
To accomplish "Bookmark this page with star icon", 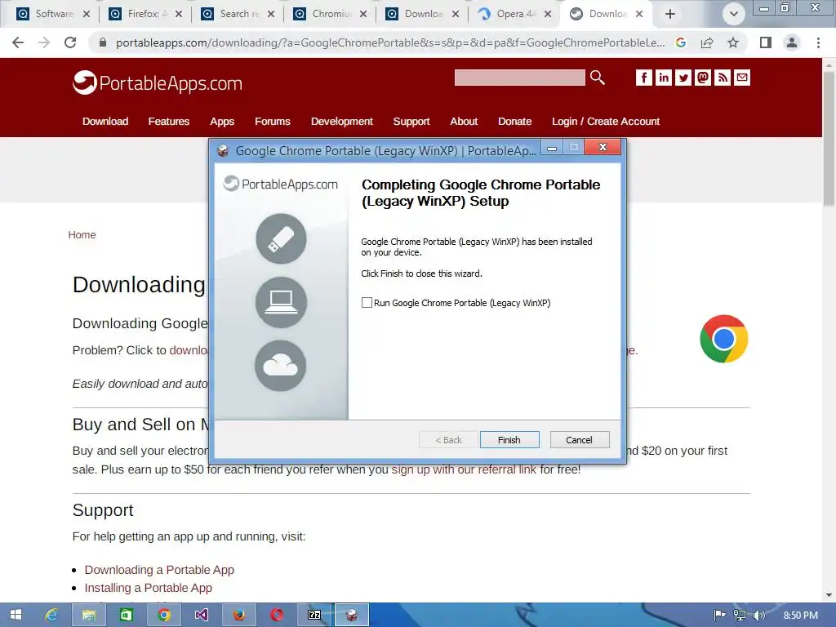I will click(x=733, y=42).
